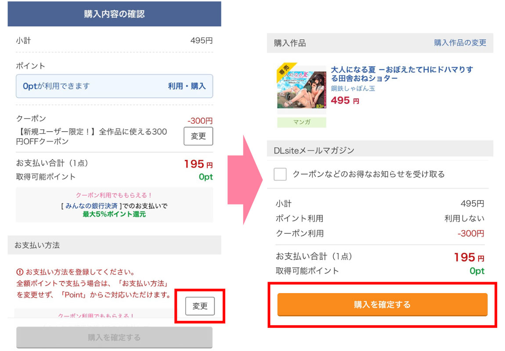Click the red warning icon beside payment notice

coord(20,272)
